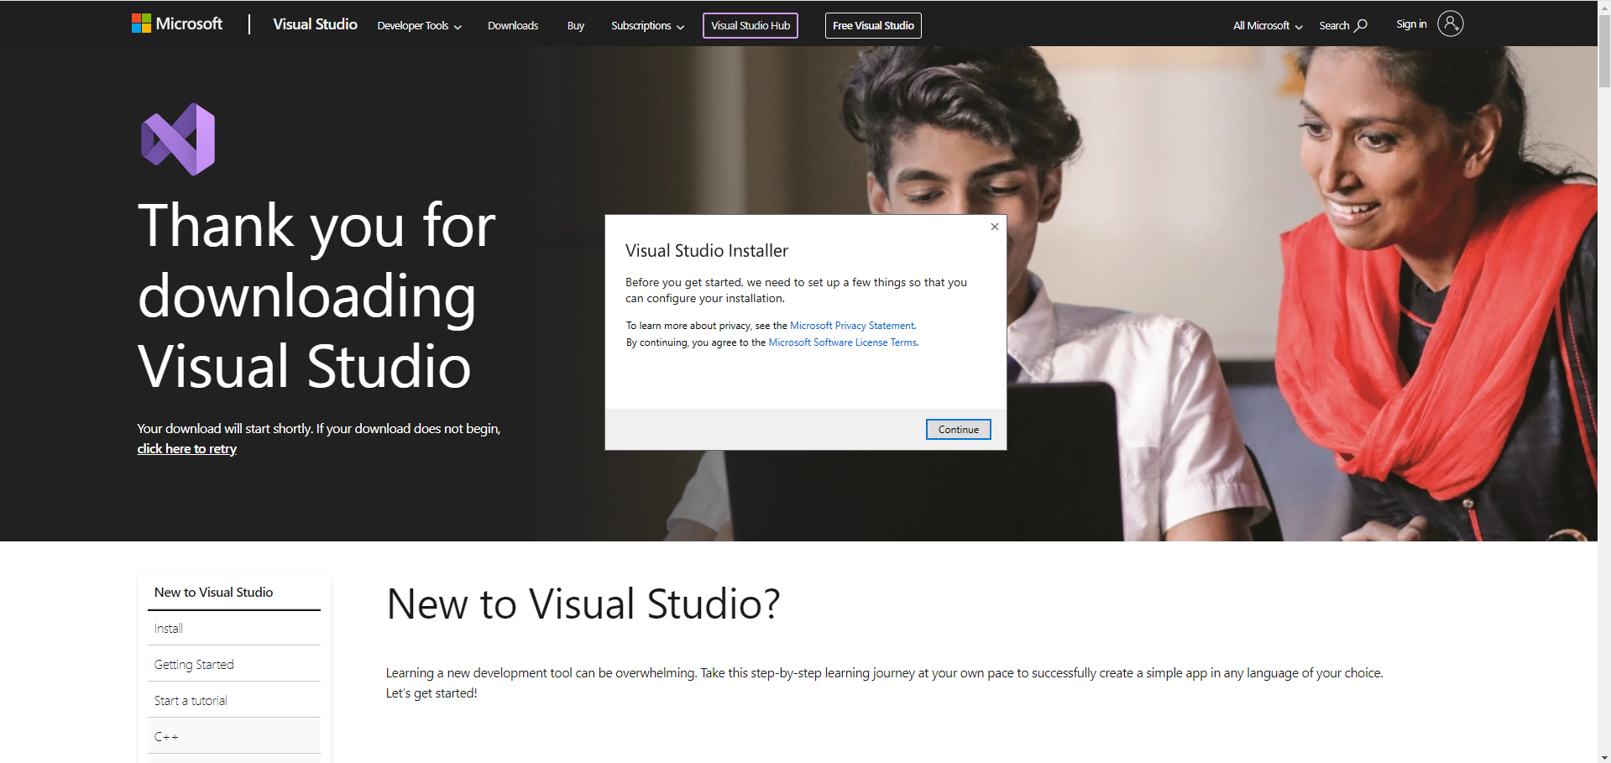Click Sign in link
The width and height of the screenshot is (1611, 763).
(x=1411, y=24)
